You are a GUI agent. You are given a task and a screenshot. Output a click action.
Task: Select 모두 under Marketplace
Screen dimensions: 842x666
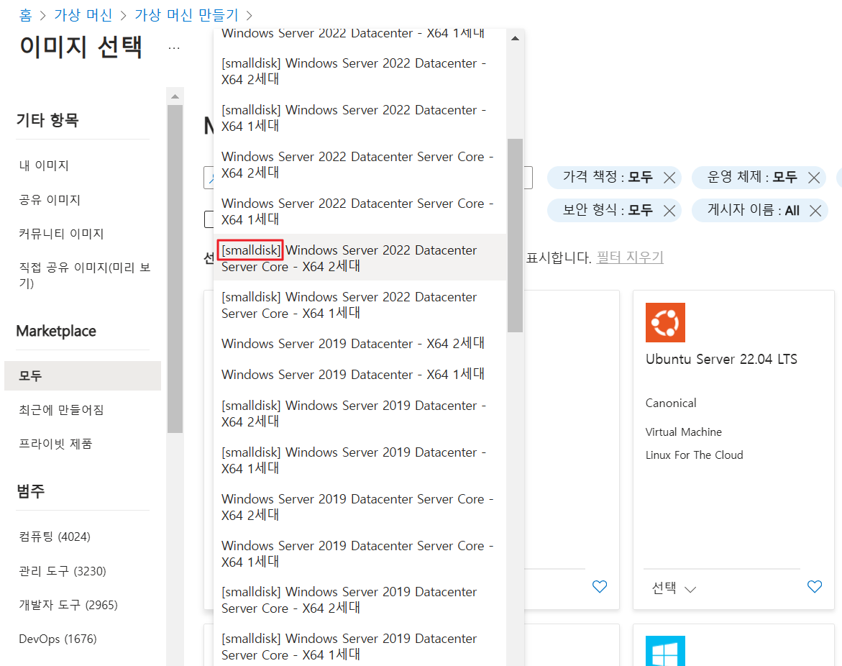click(83, 375)
